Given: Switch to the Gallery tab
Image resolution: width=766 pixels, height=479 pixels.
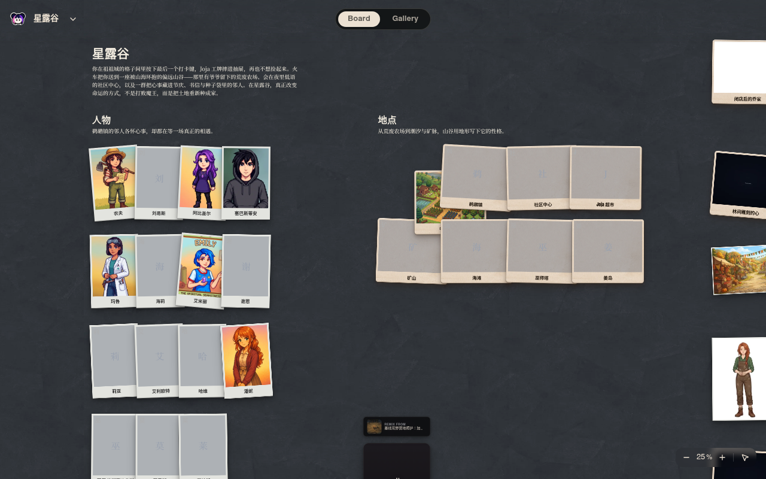Looking at the screenshot, I should [405, 19].
